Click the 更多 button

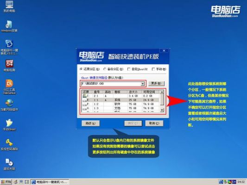click(x=156, y=83)
